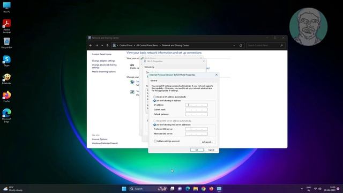343x193 pixels.
Task: Launch Chrome from the taskbar
Action: click(x=204, y=189)
